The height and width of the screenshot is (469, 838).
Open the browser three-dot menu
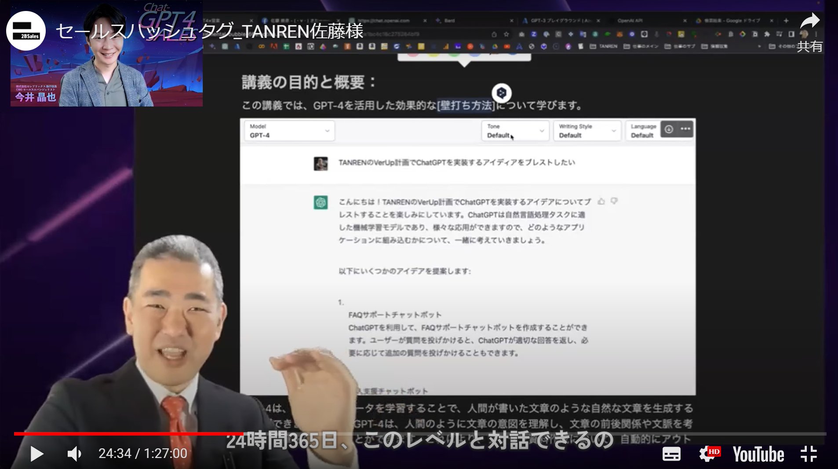(816, 34)
